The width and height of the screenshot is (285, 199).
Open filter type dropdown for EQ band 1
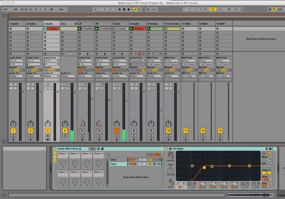tap(181, 184)
